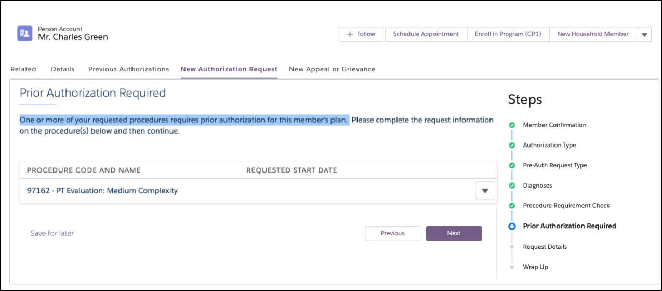Viewport: 662px width, 291px height.
Task: Click Prior Authorization Required step label in Steps
Action: point(570,226)
